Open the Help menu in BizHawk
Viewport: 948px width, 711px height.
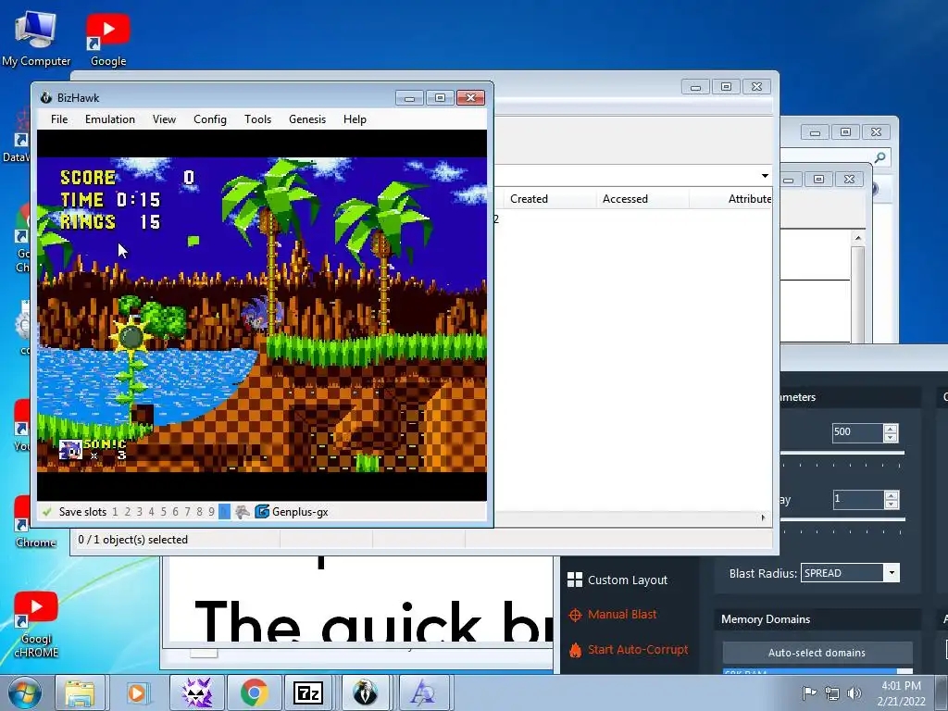pyautogui.click(x=355, y=119)
